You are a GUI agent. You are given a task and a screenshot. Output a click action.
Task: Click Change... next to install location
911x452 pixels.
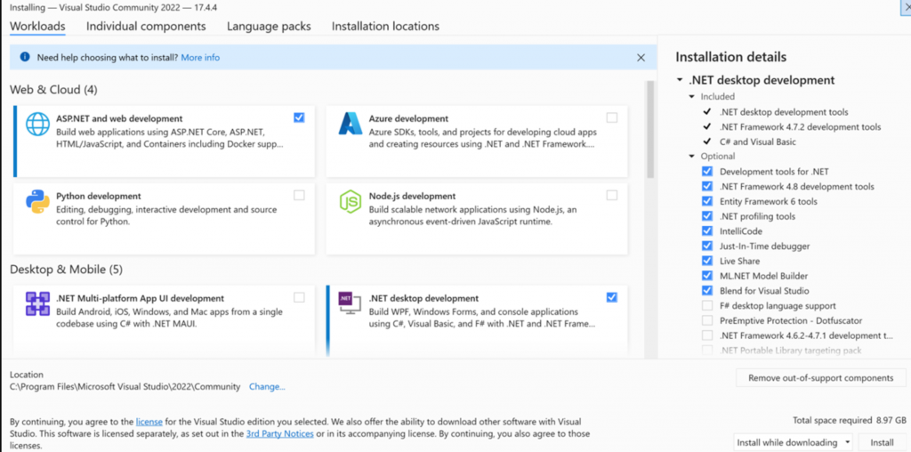point(267,387)
